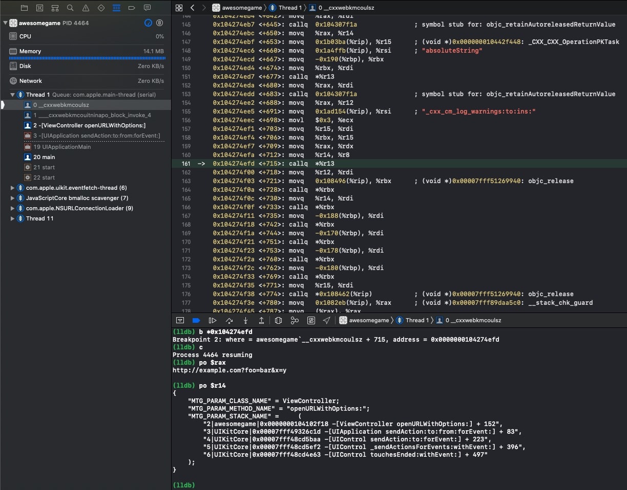The height and width of the screenshot is (490, 627).
Task: Hide the debug area
Action: pos(180,320)
